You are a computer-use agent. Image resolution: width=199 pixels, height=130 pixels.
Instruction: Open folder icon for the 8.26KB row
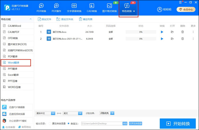[x=172, y=38]
